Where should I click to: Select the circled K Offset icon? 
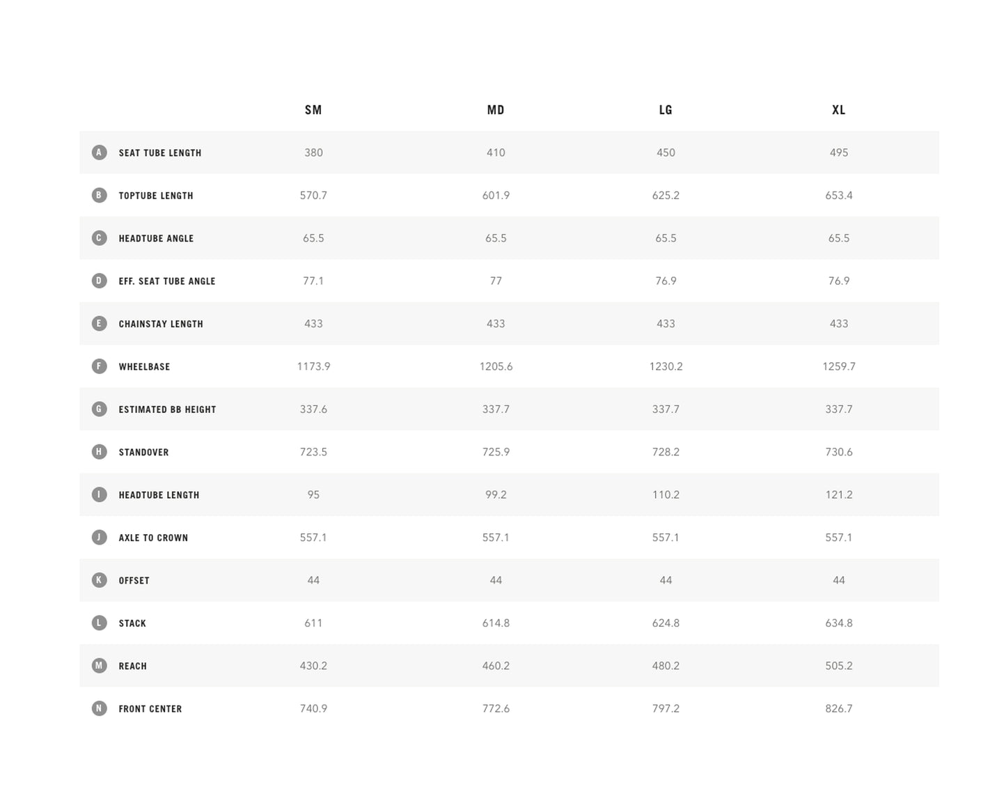(99, 580)
